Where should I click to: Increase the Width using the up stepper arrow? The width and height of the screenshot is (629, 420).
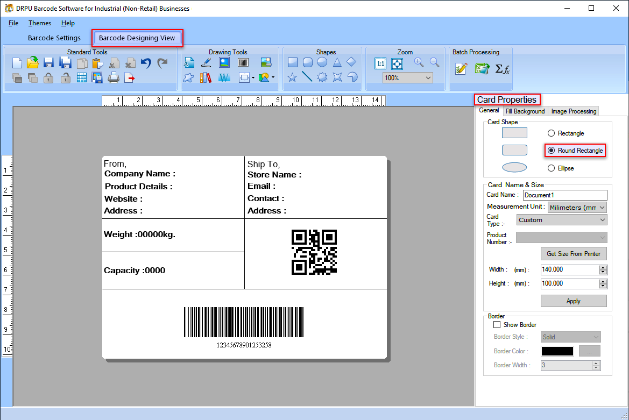603,267
